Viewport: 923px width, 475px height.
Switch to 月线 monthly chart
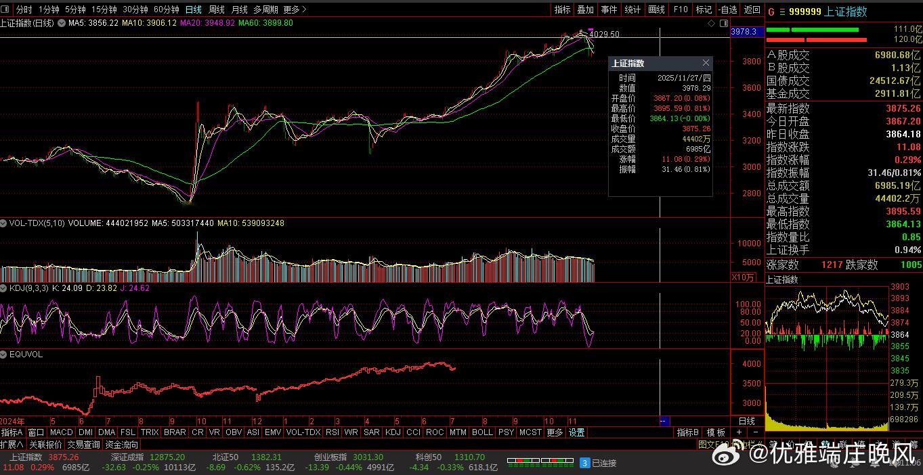(240, 9)
